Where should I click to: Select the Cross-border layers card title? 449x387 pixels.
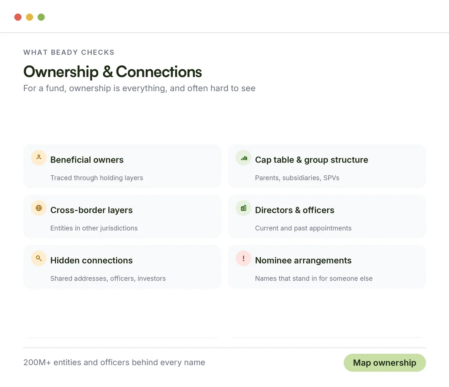point(91,210)
